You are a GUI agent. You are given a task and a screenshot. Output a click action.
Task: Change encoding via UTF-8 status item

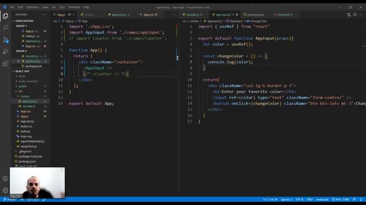299,199
